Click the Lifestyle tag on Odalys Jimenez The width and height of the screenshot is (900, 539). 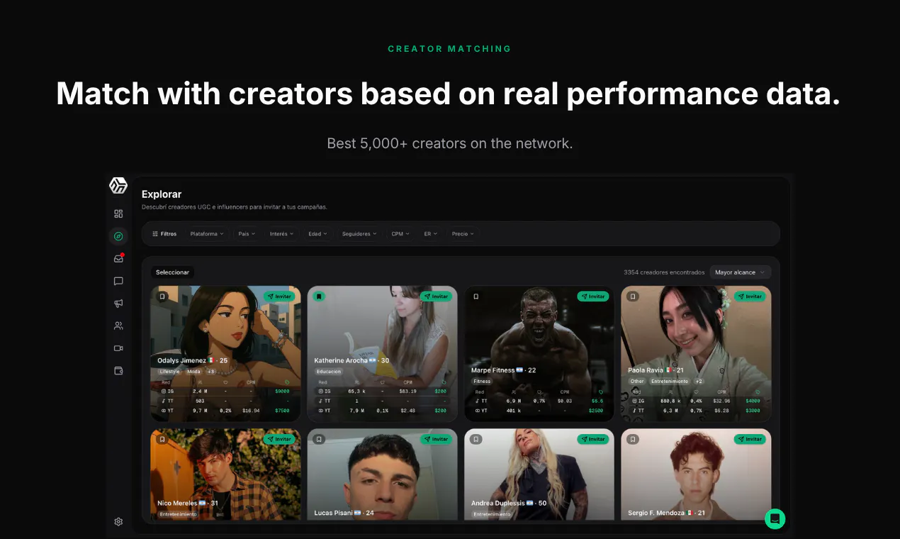pos(169,372)
